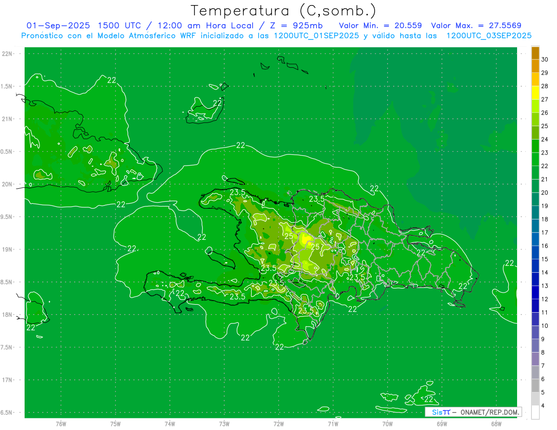
Task: Click the "9.5N" latitude axis label
Action: tap(6, 217)
